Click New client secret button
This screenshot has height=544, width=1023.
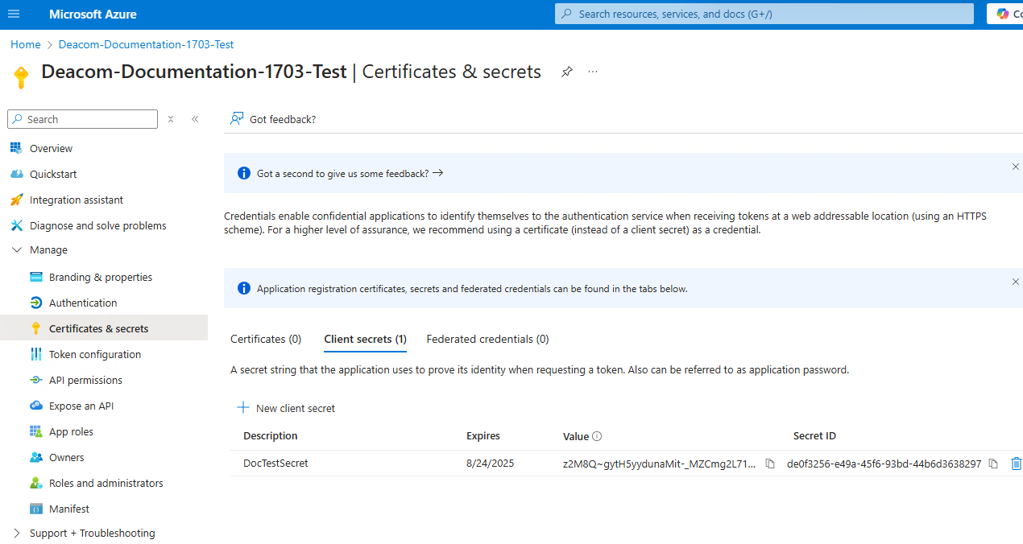(286, 408)
